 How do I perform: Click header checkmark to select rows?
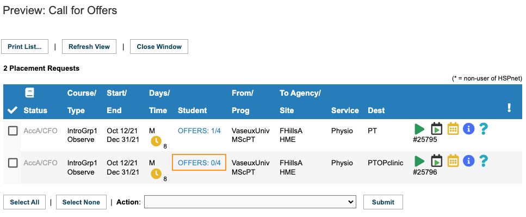(13, 110)
